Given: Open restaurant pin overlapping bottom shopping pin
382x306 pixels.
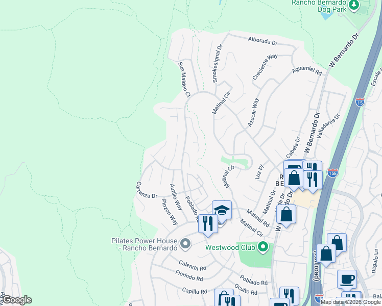Looking at the screenshot, I should coord(230,301).
